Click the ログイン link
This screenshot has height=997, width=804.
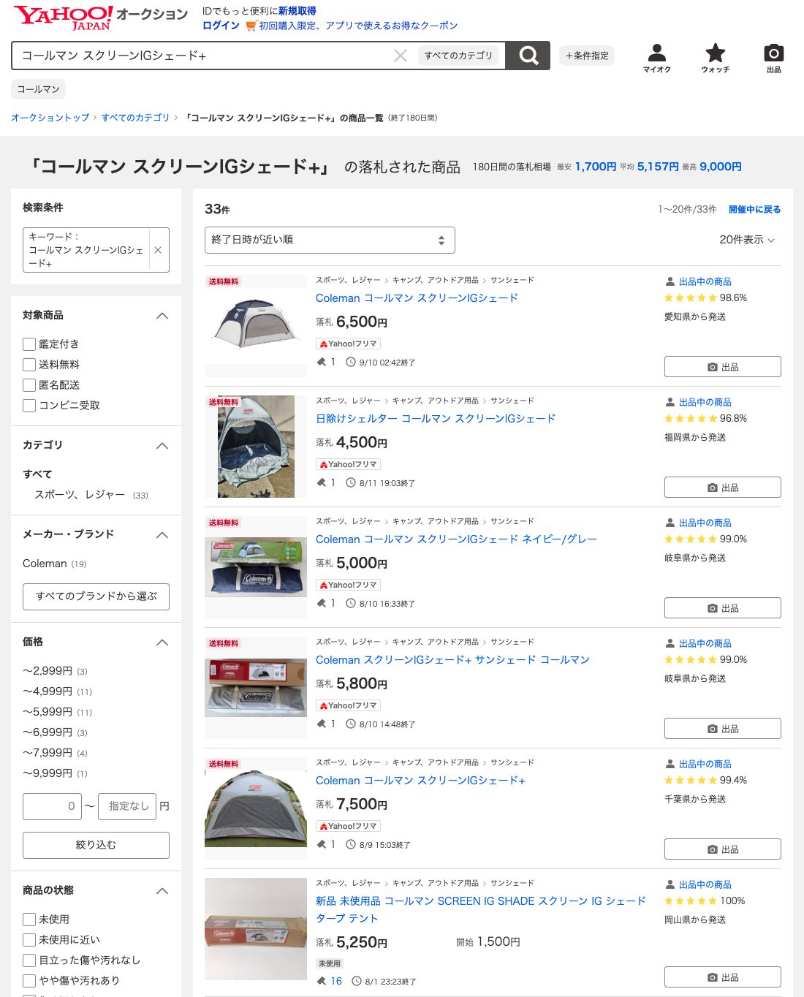pos(221,26)
